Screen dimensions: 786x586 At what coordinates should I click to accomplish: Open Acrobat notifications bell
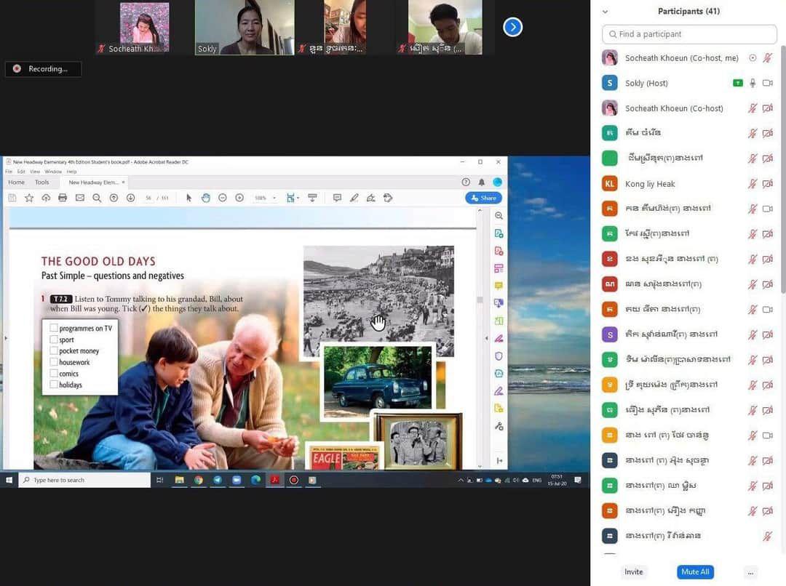tap(481, 182)
